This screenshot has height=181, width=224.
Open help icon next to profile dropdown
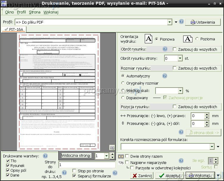tap(181, 22)
